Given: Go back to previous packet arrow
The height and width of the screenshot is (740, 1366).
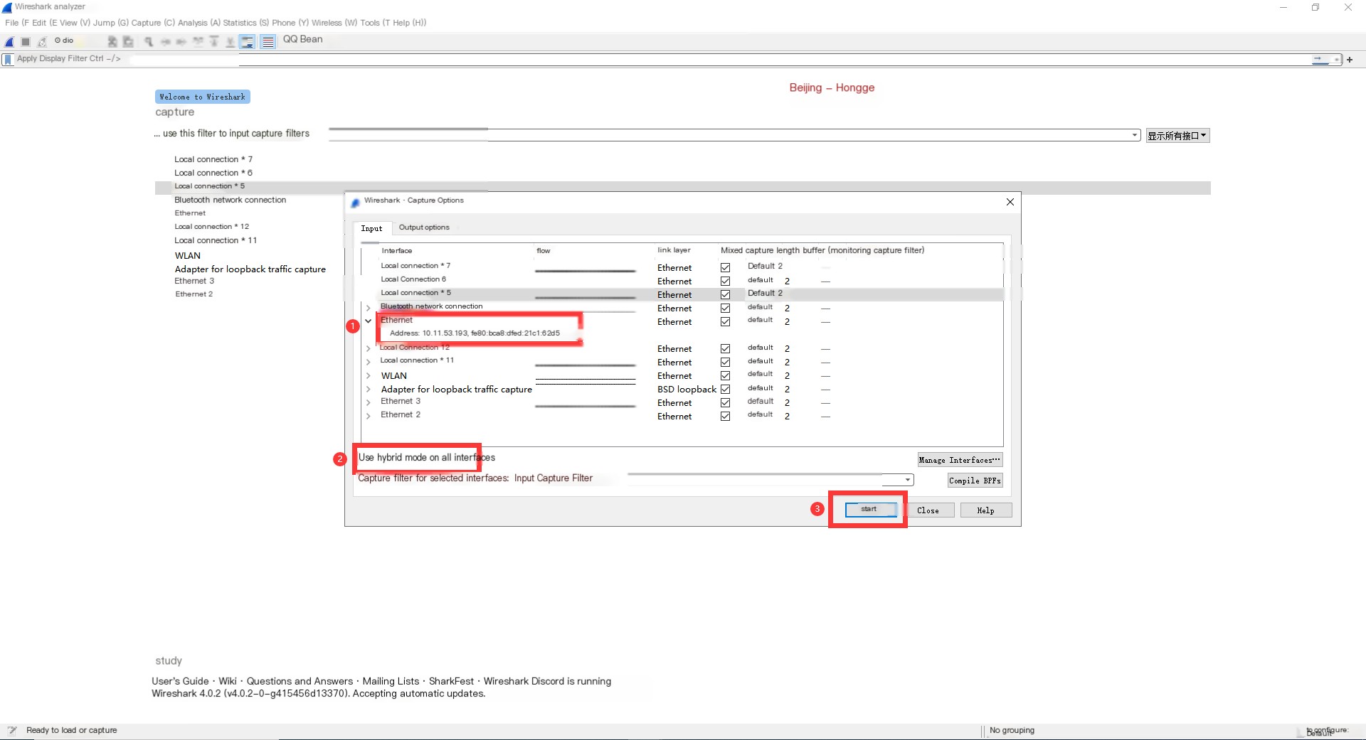Looking at the screenshot, I should (165, 41).
